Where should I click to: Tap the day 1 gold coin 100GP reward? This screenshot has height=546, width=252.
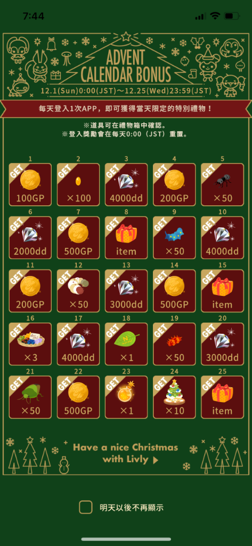coord(30,184)
